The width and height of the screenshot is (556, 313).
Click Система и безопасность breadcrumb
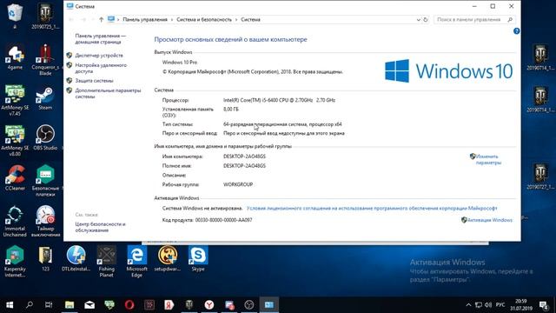pyautogui.click(x=204, y=19)
